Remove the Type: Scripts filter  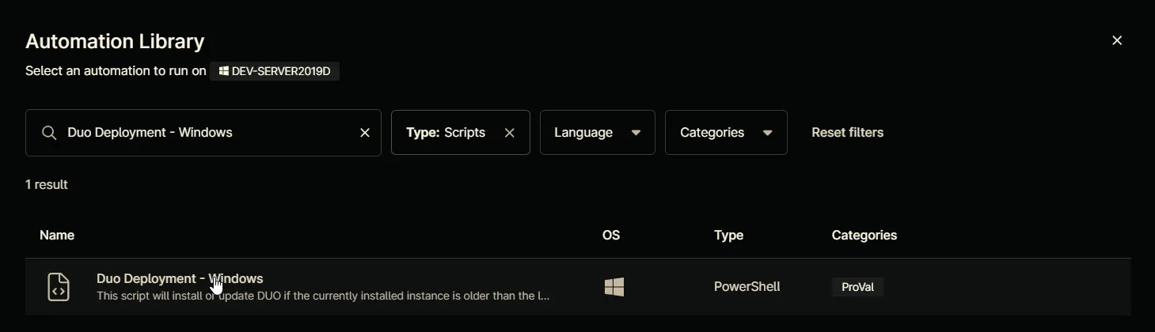(x=510, y=133)
